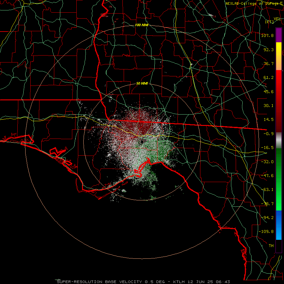Click the -16.5 scale value
The width and height of the screenshot is (284, 284).
267,148
